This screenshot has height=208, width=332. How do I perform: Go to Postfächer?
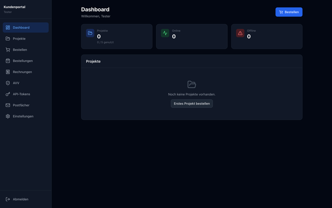[x=26, y=105]
